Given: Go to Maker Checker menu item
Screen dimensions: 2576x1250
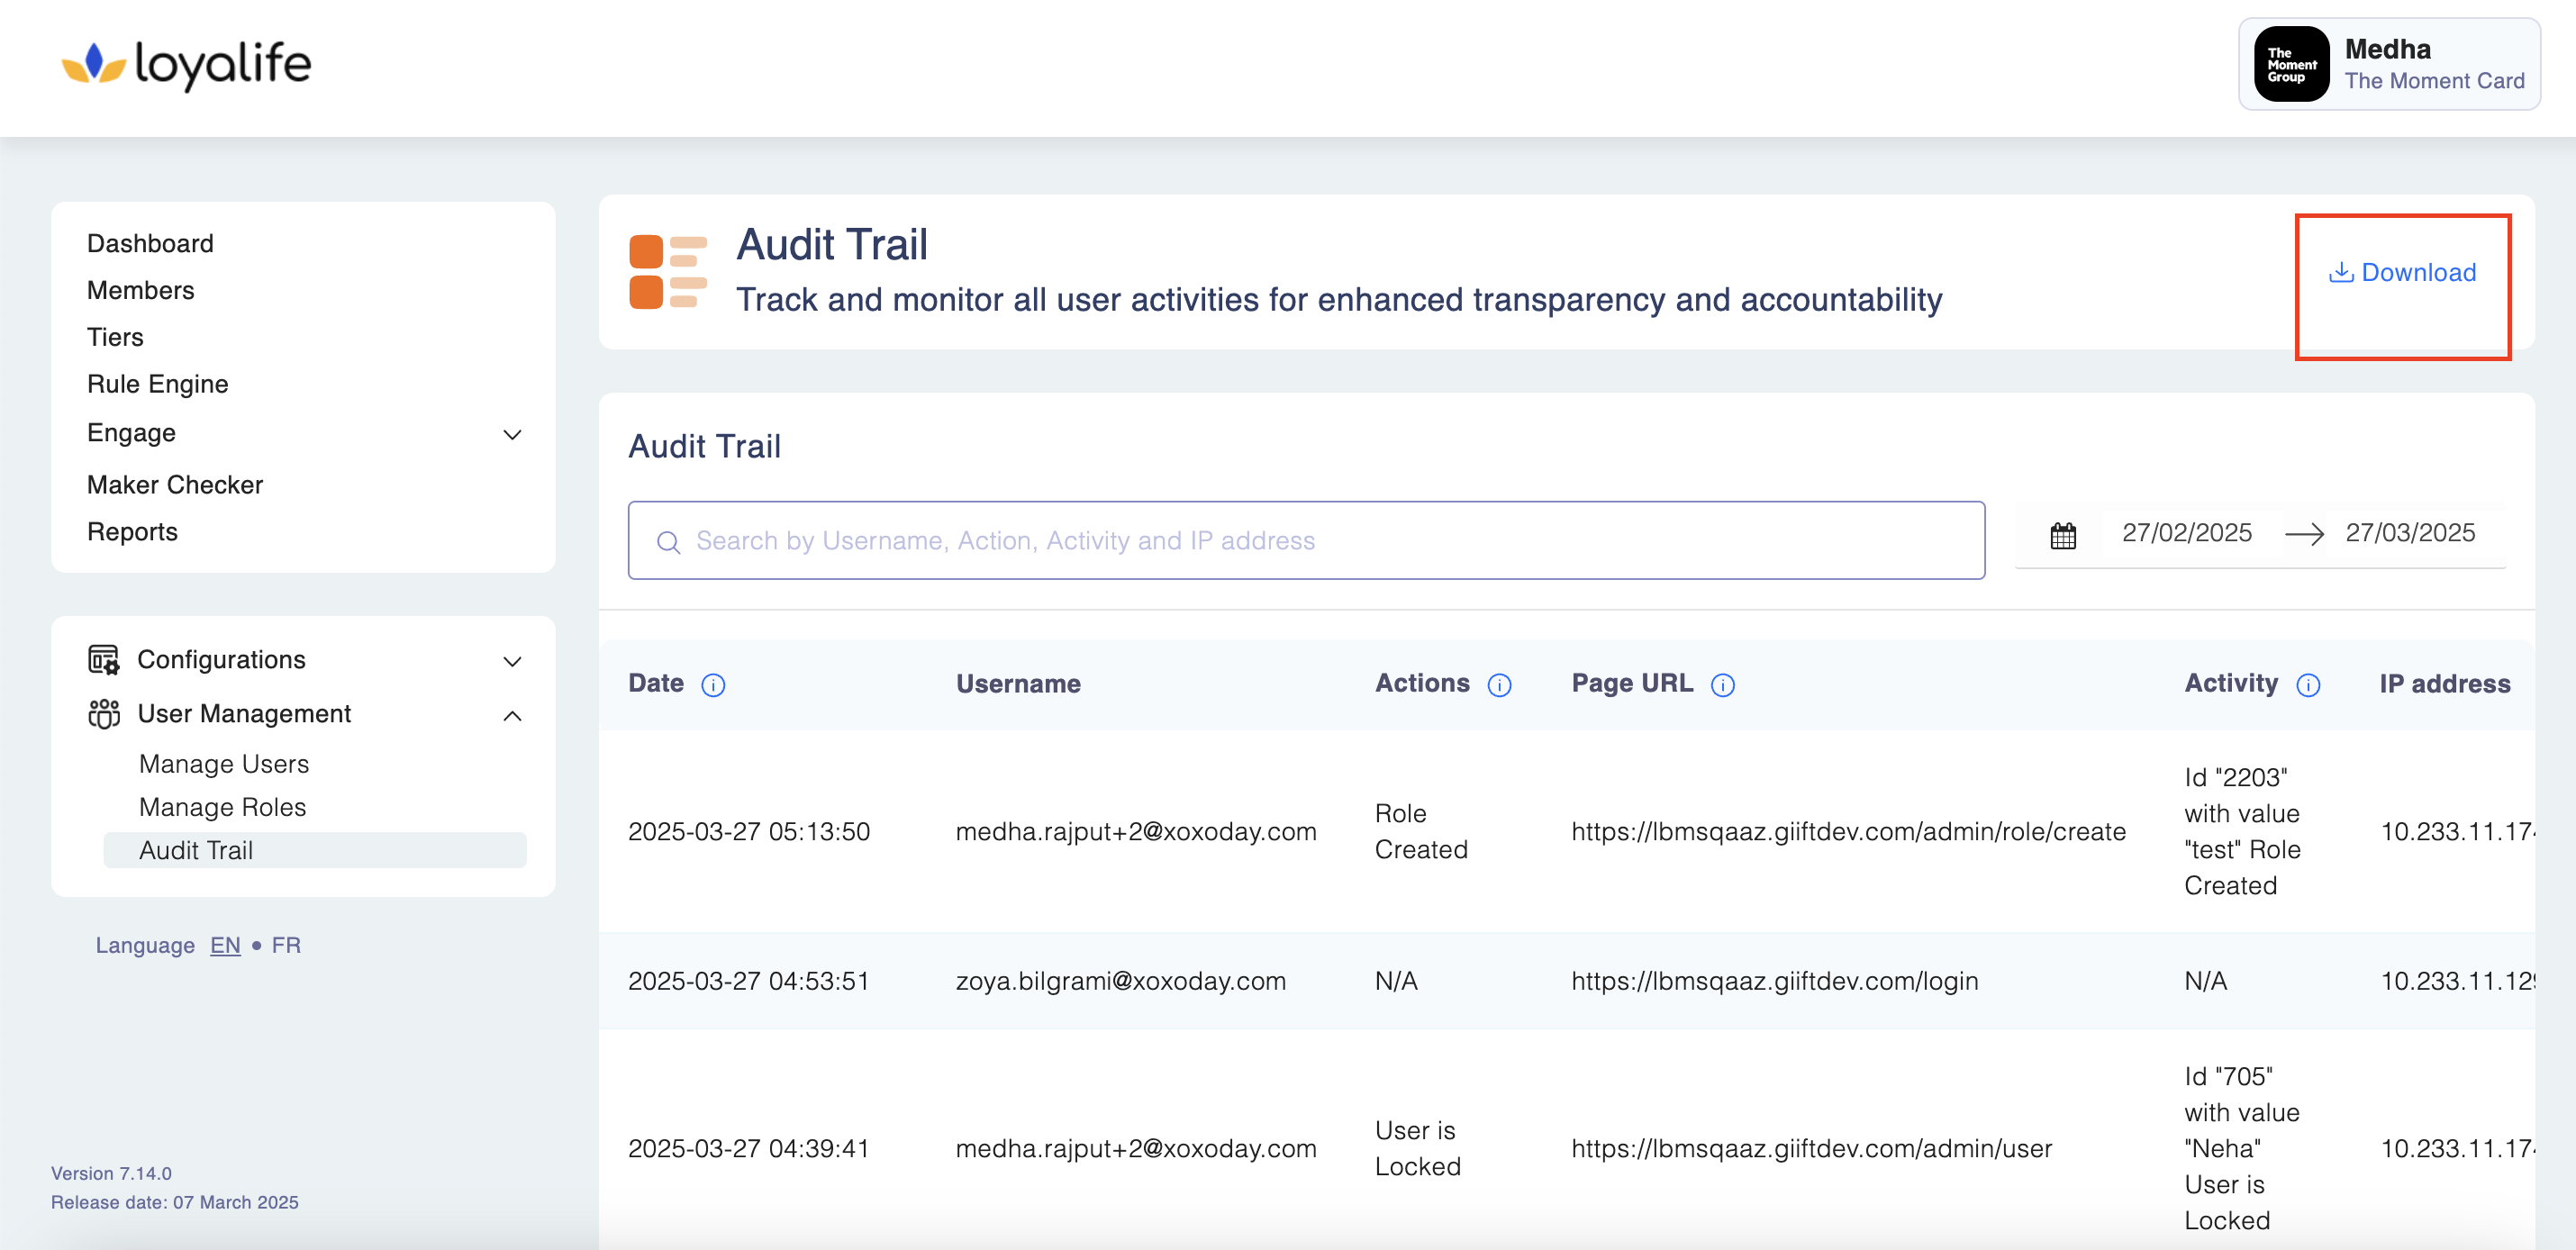Looking at the screenshot, I should 175,485.
